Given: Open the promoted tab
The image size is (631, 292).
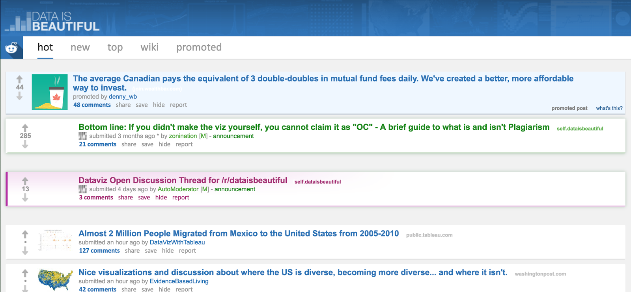Looking at the screenshot, I should (x=199, y=47).
